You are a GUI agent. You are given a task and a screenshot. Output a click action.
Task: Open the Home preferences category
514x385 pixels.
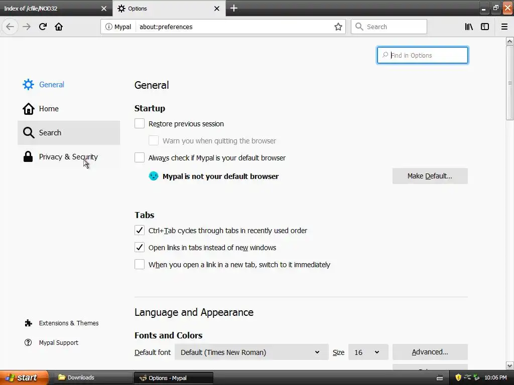click(x=69, y=109)
